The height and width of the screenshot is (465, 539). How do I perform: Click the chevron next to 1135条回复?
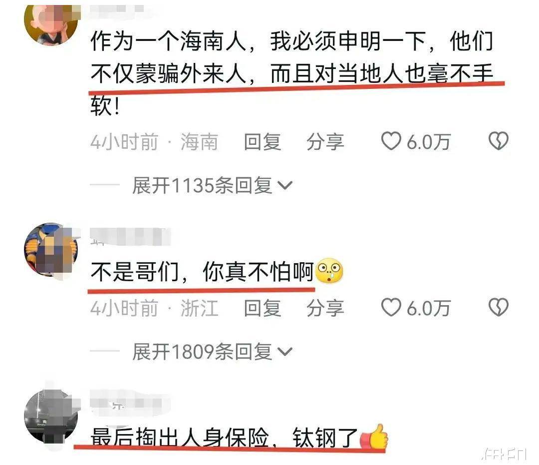click(284, 186)
